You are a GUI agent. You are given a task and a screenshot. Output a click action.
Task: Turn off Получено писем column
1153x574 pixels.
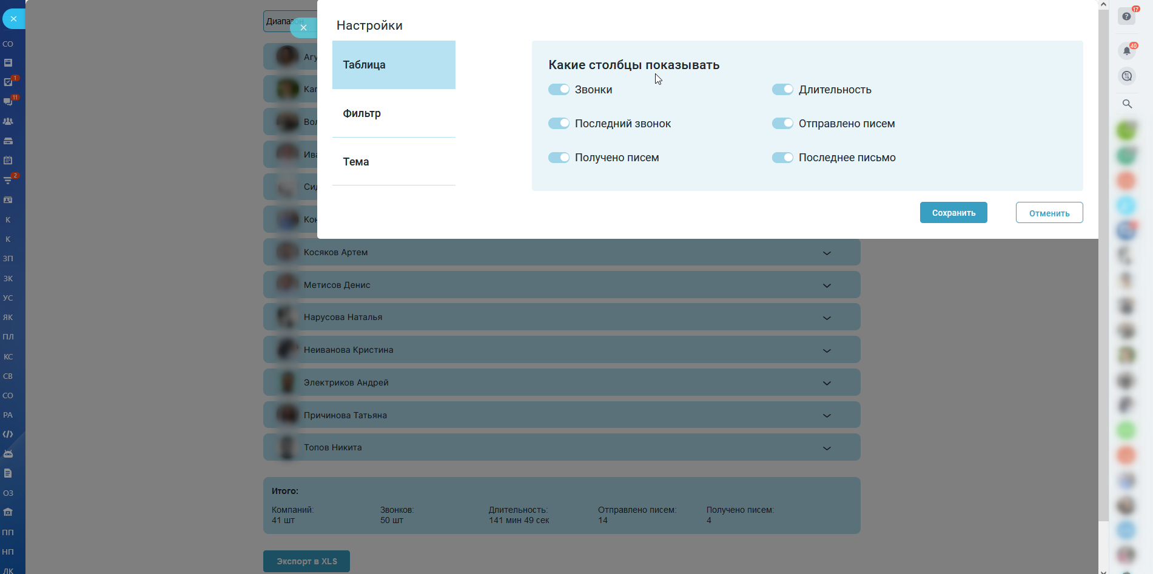point(559,158)
